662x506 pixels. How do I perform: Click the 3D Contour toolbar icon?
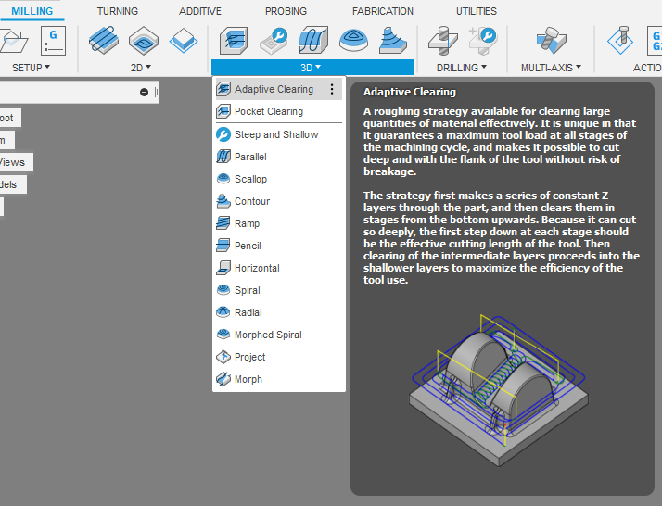click(x=393, y=41)
